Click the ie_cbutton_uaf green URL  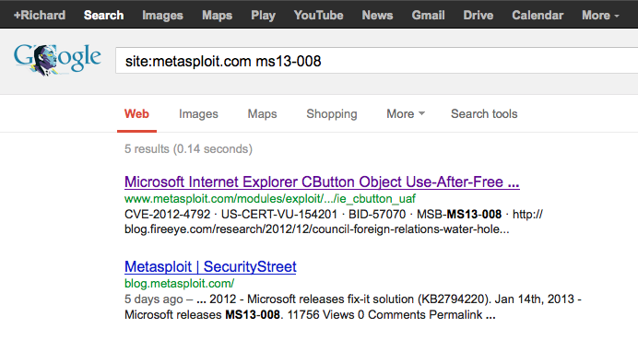click(270, 199)
